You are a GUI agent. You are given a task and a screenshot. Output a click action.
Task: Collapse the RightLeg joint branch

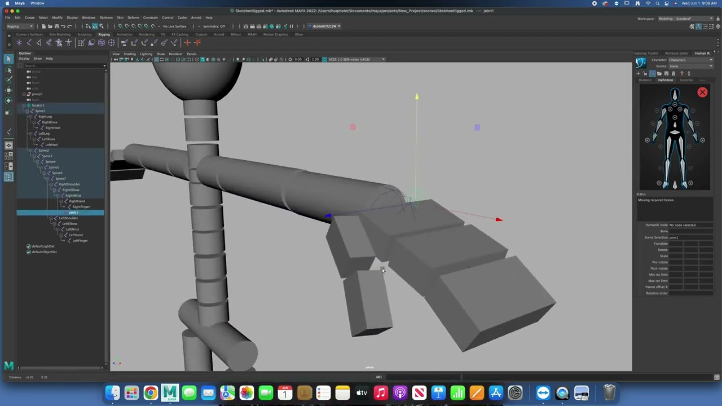(30, 117)
